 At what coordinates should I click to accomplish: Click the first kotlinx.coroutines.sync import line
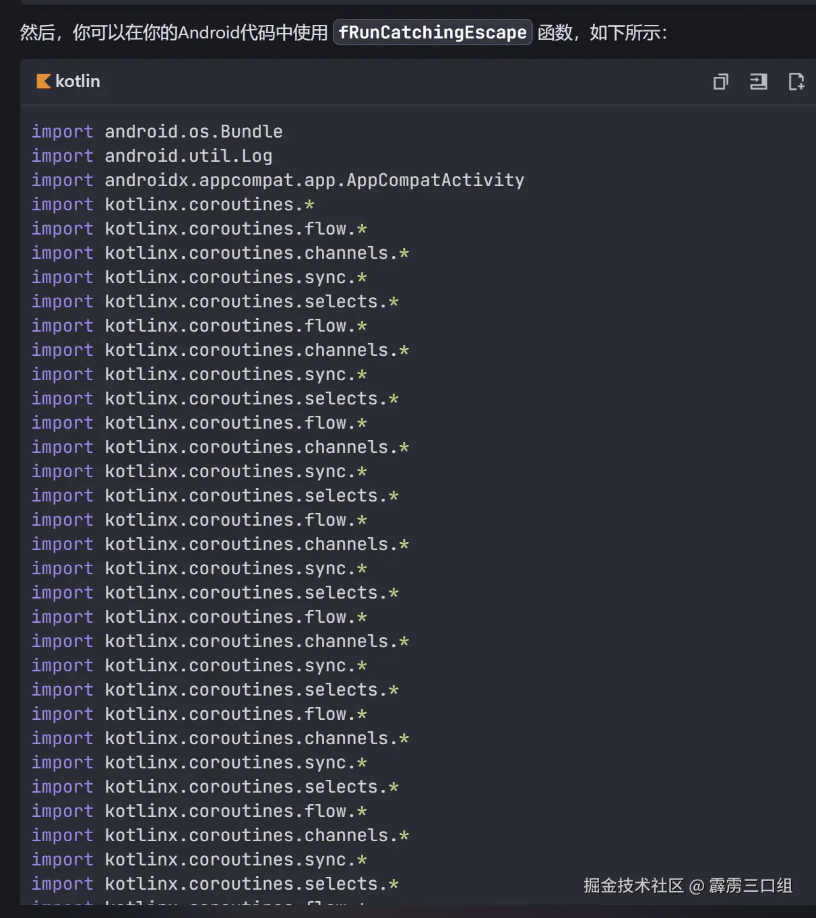[x=199, y=277]
